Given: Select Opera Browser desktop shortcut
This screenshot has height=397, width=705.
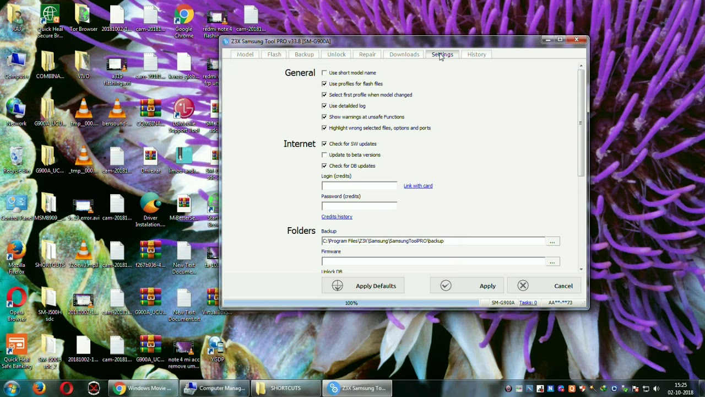Looking at the screenshot, I should pos(17,305).
